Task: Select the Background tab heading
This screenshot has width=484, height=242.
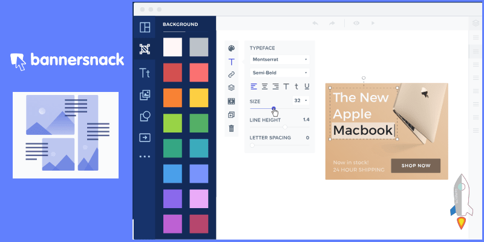Action: 180,25
